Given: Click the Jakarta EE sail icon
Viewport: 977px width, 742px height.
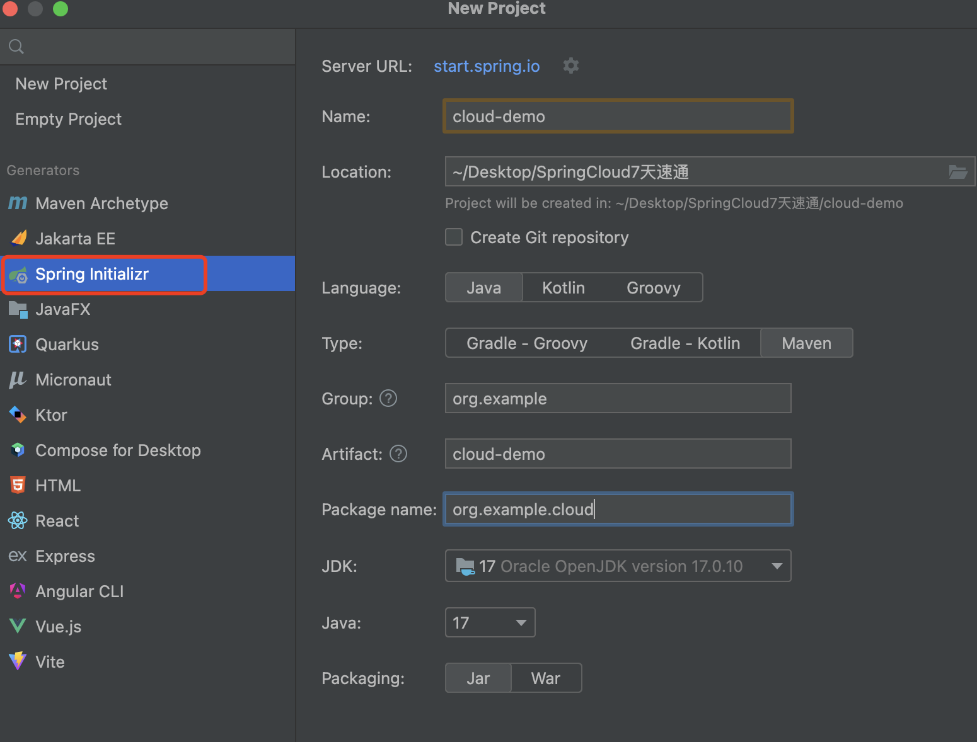Looking at the screenshot, I should click(19, 238).
